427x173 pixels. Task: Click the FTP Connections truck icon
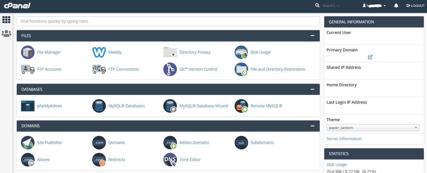coord(99,69)
